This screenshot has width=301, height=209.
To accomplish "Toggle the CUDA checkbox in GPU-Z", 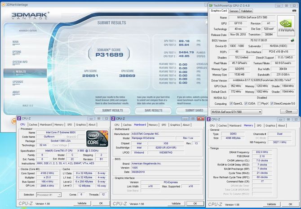I will tap(246, 103).
